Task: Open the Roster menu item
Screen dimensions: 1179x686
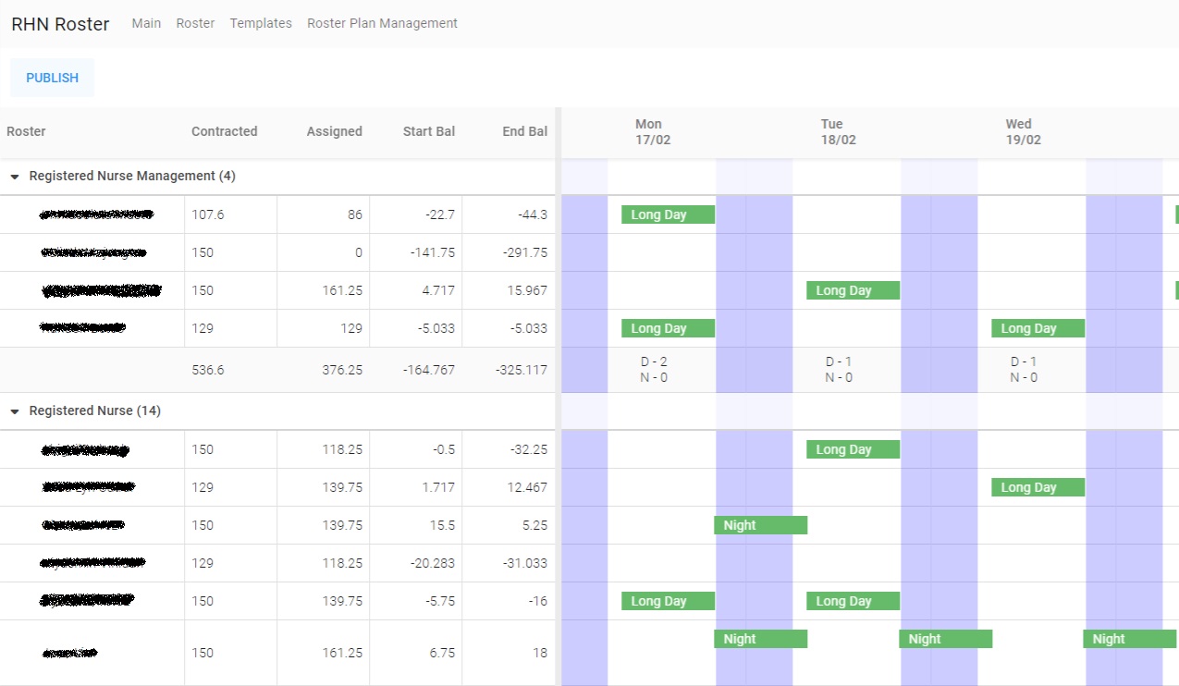Action: click(x=195, y=23)
